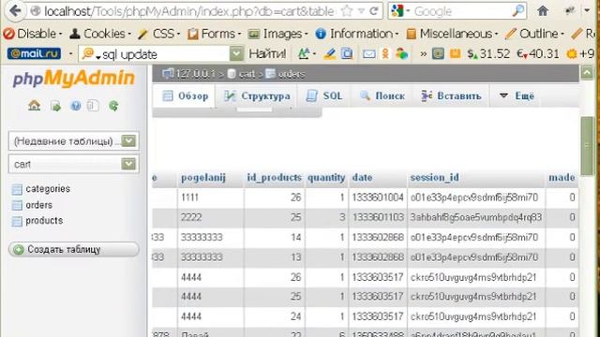Image resolution: width=600 pixels, height=337 pixels.
Task: Expand more toolbar items with » chevron
Action: click(423, 54)
